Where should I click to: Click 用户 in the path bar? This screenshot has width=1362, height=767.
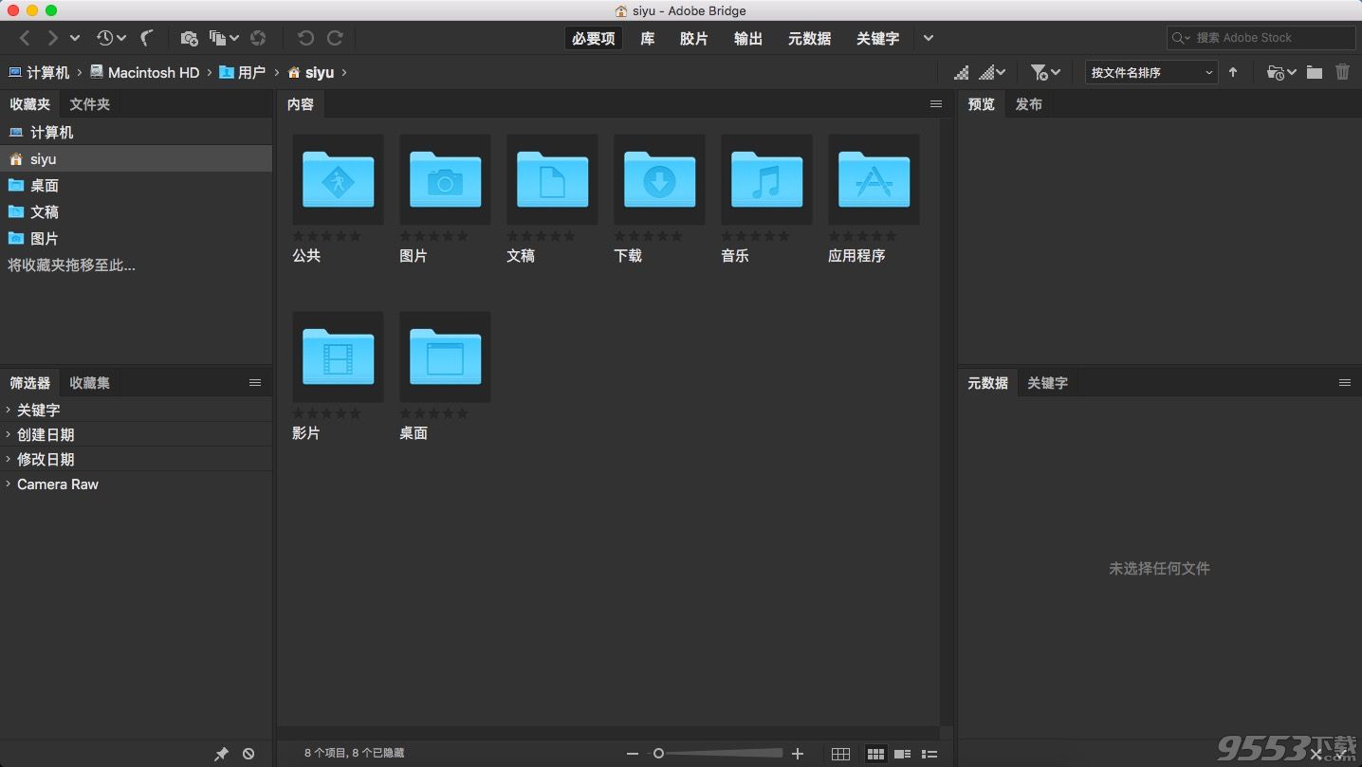pos(242,72)
